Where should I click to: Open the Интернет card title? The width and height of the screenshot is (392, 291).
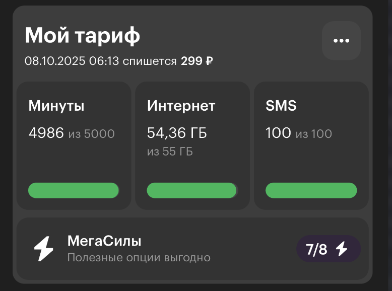[181, 106]
